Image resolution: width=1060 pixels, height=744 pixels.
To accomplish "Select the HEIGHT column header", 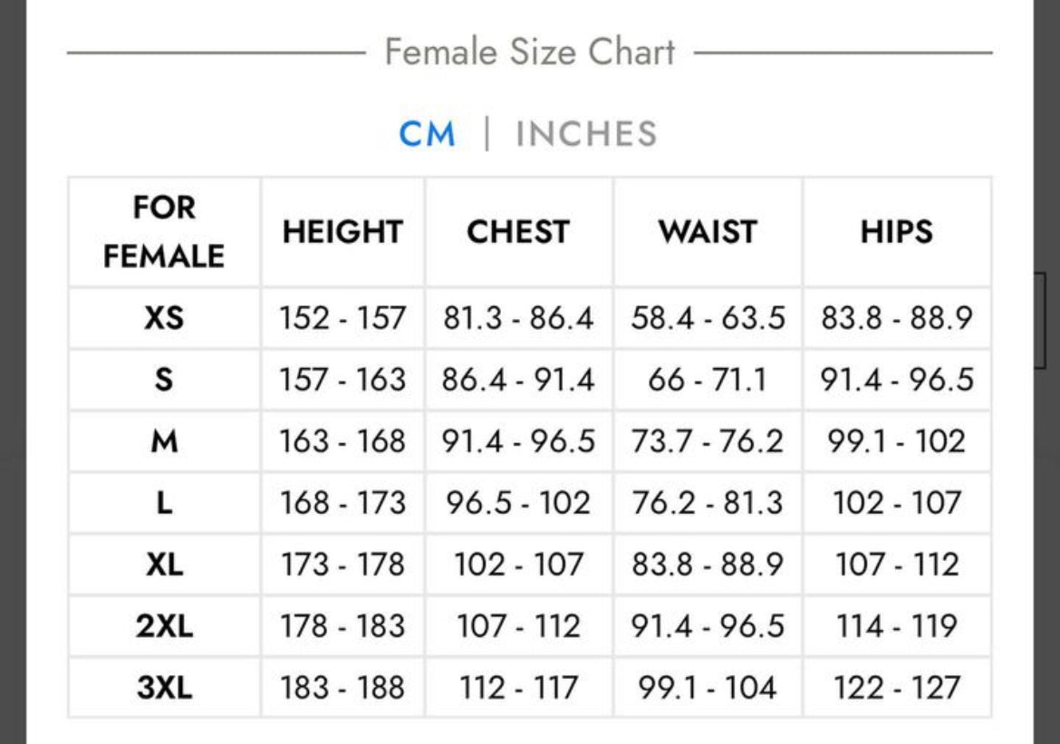I will click(x=342, y=232).
